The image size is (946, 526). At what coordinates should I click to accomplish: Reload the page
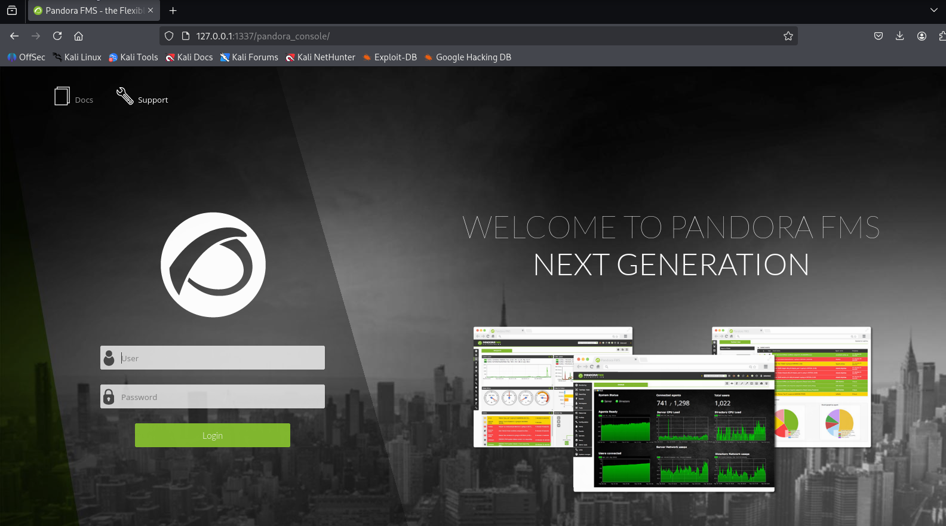pyautogui.click(x=57, y=36)
